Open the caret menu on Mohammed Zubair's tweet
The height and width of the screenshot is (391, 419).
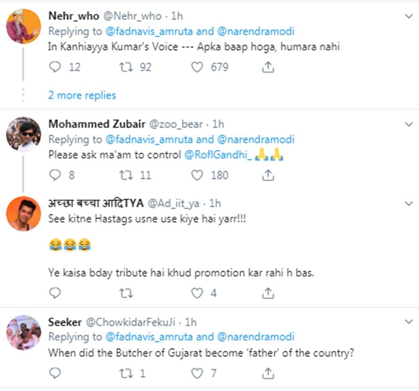[x=408, y=124]
